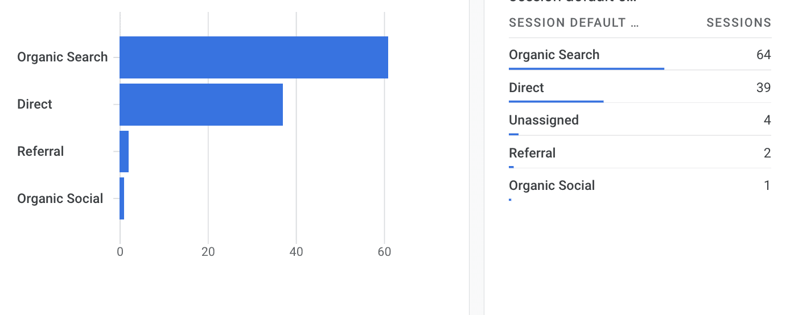The image size is (790, 315).
Task: Click the Referral axis label
Action: [x=40, y=152]
